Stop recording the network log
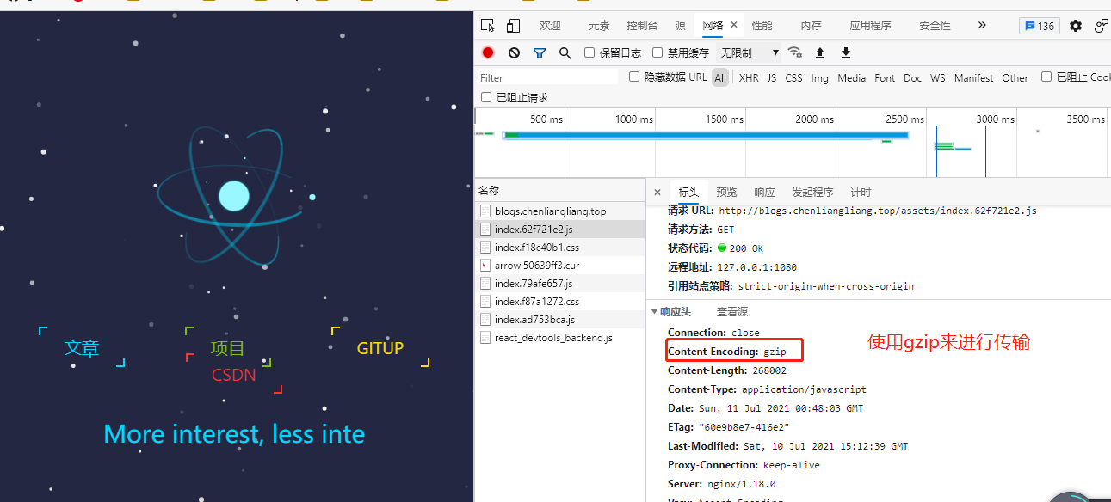The height and width of the screenshot is (502, 1111). point(487,52)
